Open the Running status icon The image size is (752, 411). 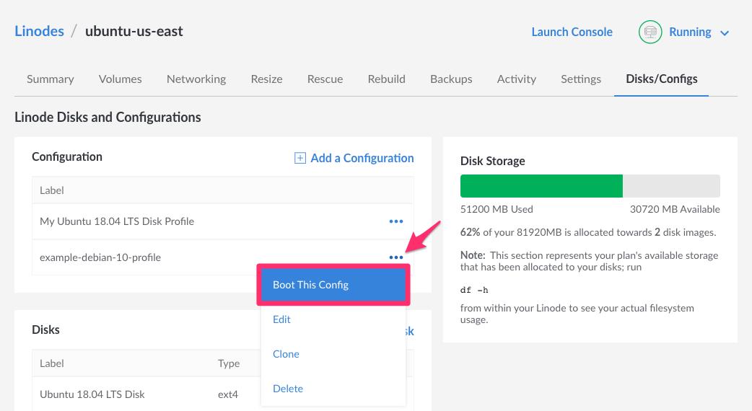coord(651,32)
